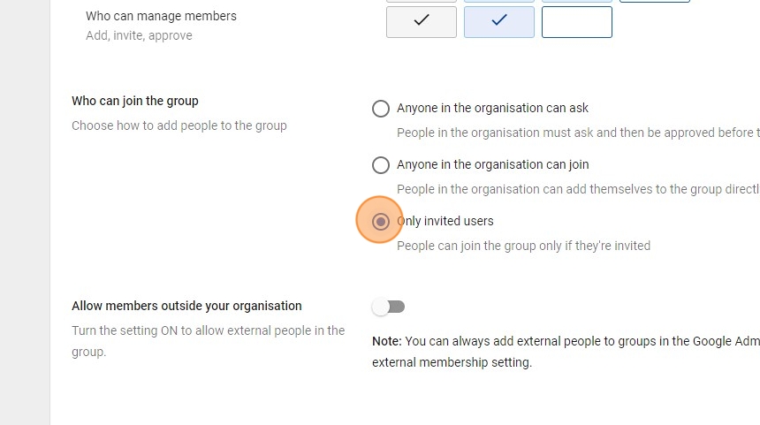Click 'Allow members outside your organisation' heading
Screen dimensions: 760x425
[x=186, y=306]
